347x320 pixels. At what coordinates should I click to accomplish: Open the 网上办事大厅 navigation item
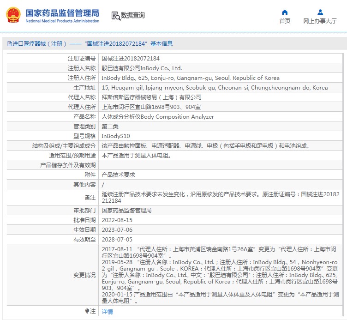click(x=320, y=21)
